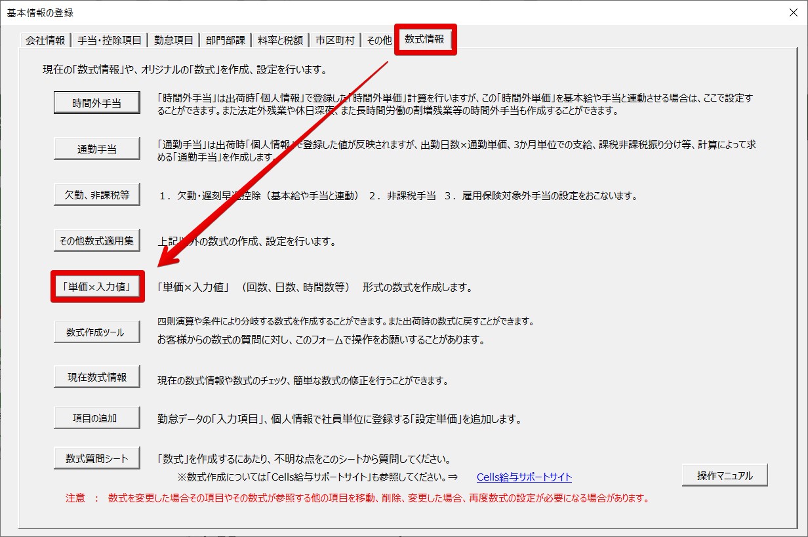
Task: Open the 数式質問シート
Action: coord(96,458)
